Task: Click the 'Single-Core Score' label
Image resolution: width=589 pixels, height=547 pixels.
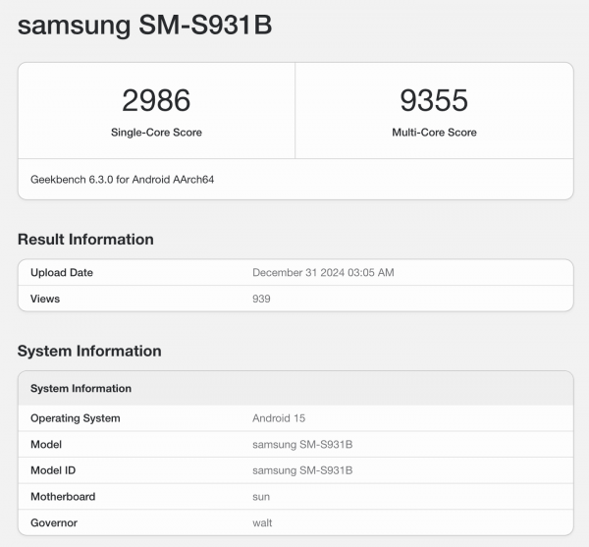Action: [x=156, y=133]
